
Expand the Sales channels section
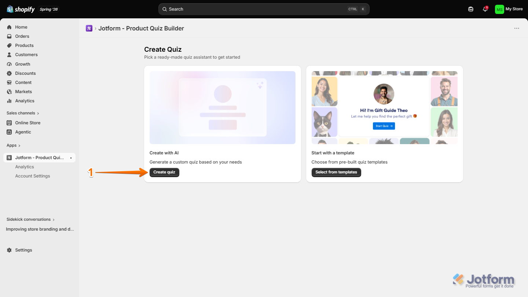click(x=23, y=113)
